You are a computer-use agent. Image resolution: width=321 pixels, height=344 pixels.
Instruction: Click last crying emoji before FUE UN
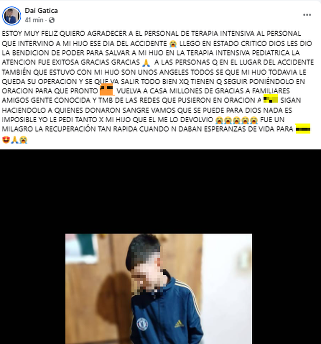(254, 120)
